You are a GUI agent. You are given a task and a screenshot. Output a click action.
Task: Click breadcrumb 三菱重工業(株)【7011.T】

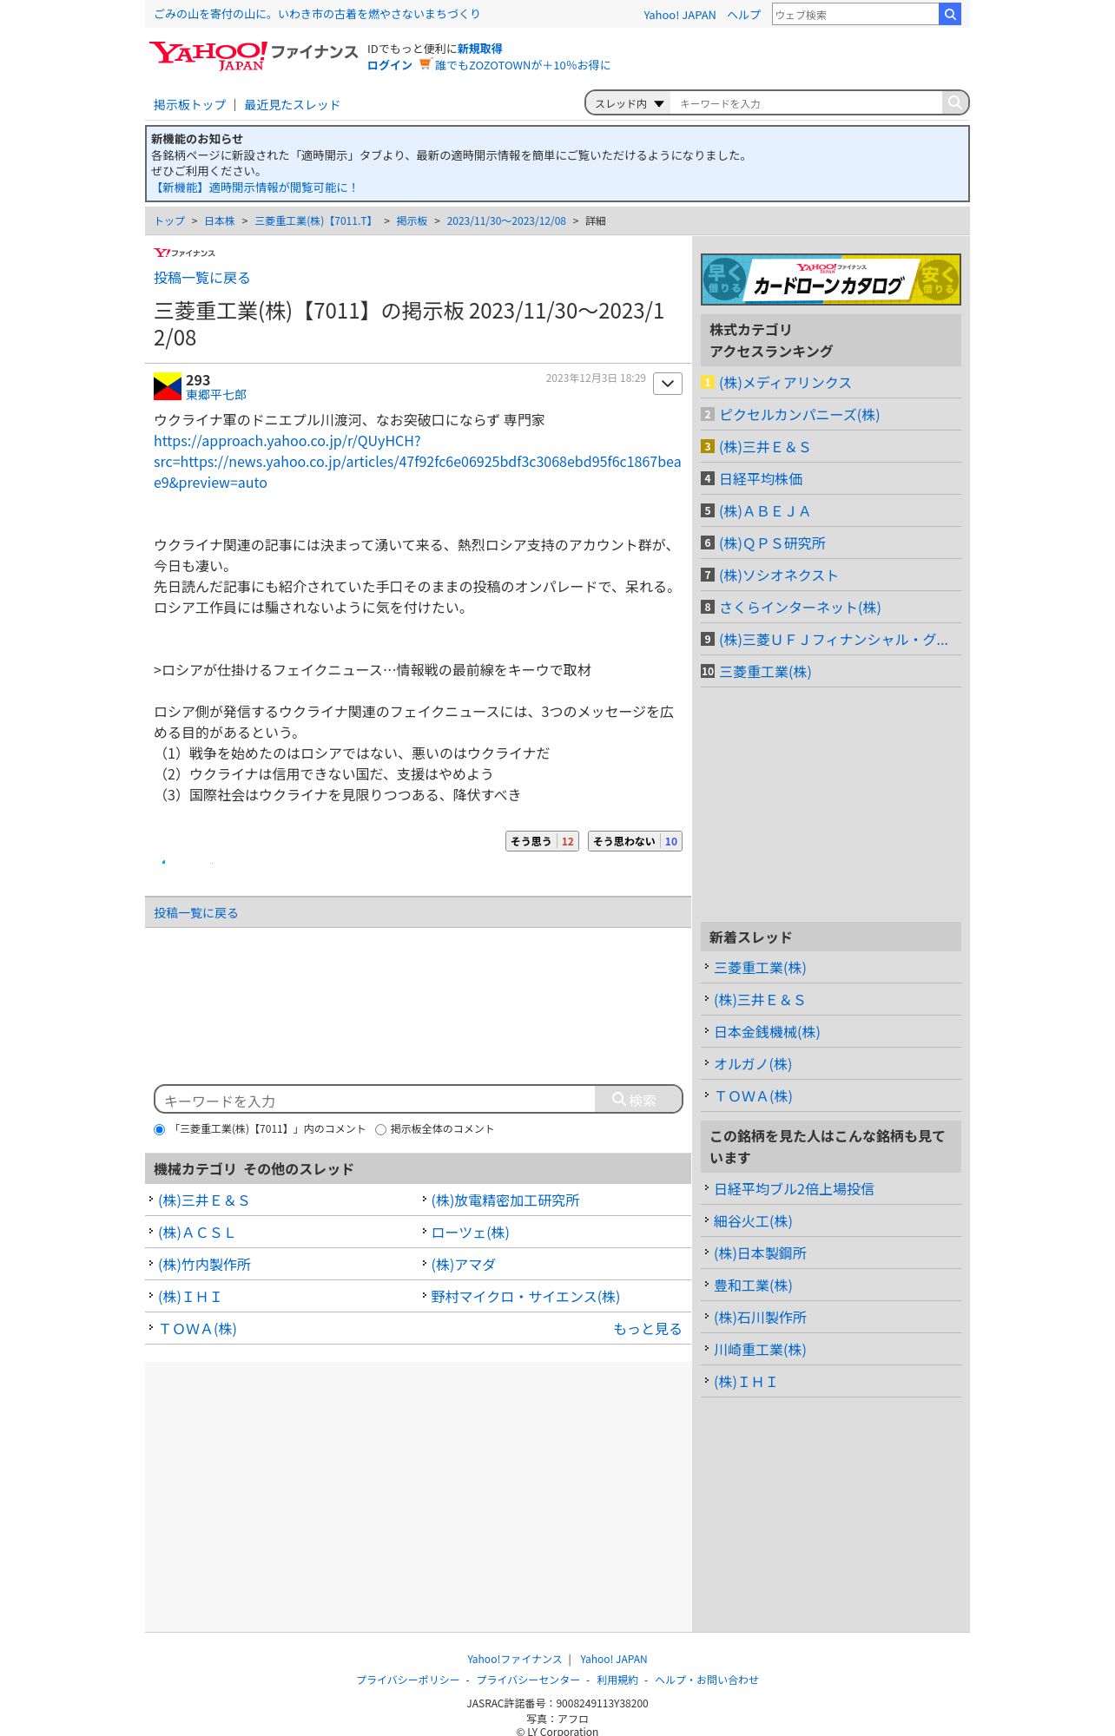(314, 221)
